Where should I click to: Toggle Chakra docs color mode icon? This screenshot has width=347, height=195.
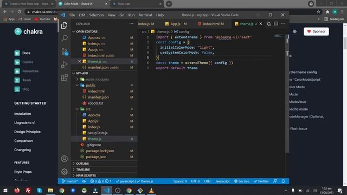[295, 31]
